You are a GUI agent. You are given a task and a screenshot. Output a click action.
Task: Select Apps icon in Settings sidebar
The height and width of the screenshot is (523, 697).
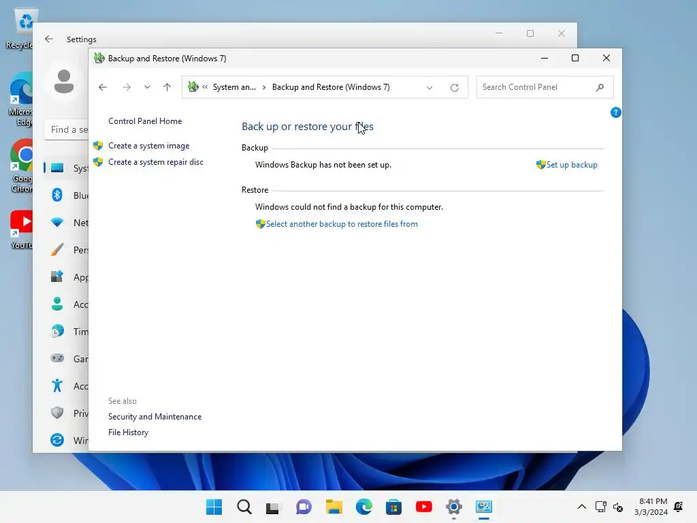tap(57, 276)
